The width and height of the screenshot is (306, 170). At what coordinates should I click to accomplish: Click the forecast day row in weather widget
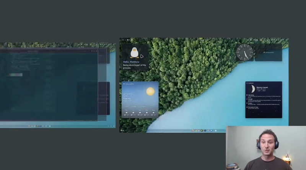[x=140, y=113]
